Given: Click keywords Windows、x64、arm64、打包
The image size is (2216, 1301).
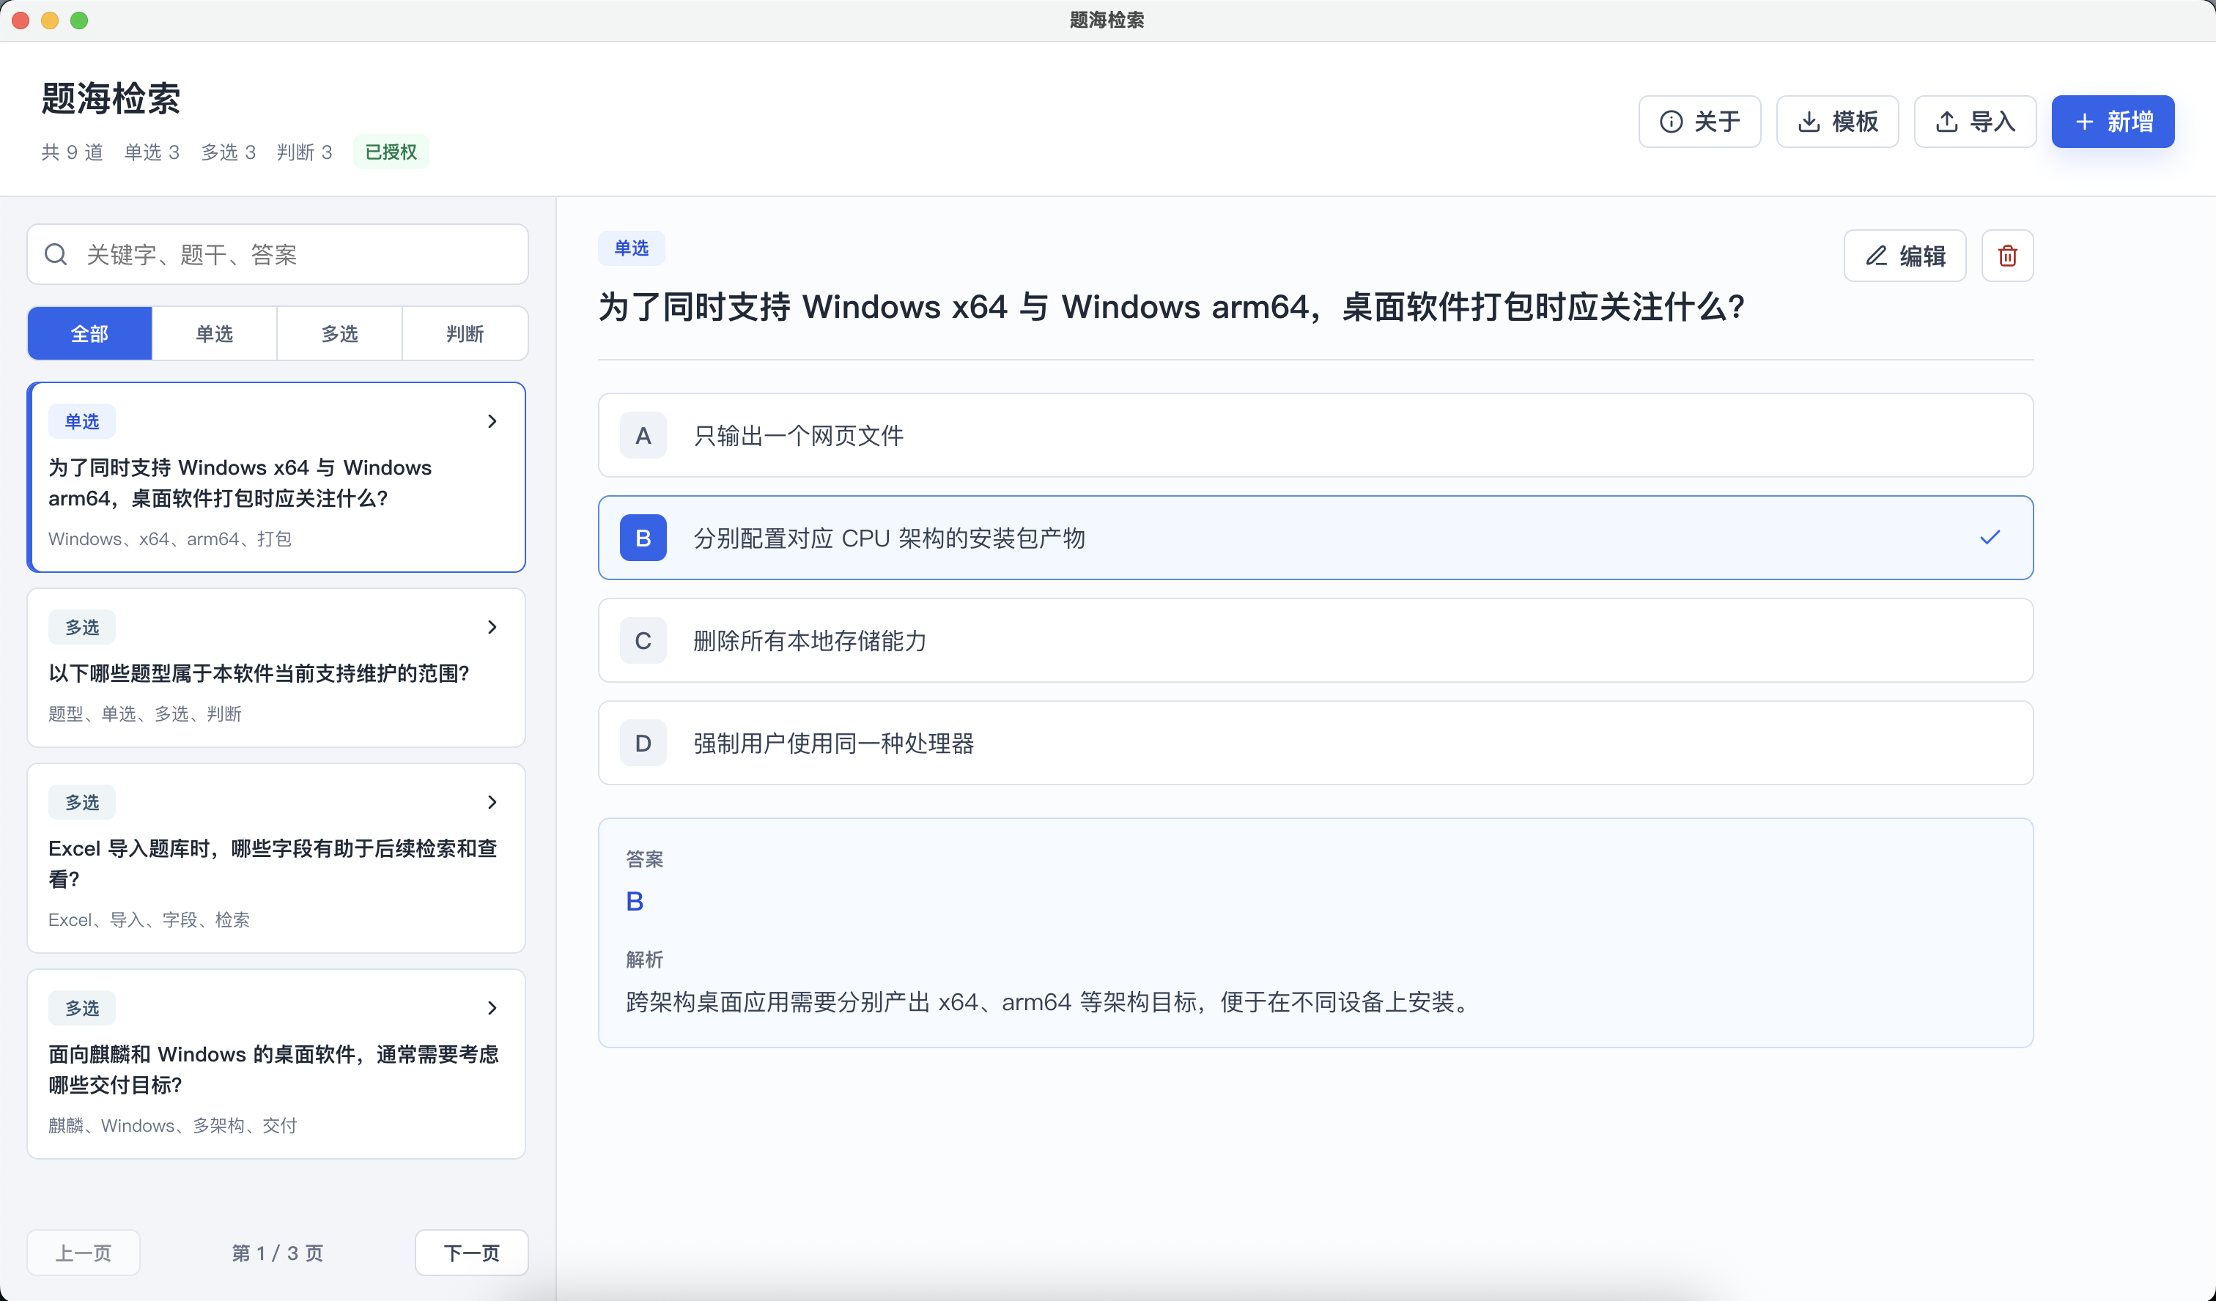Looking at the screenshot, I should tap(170, 539).
